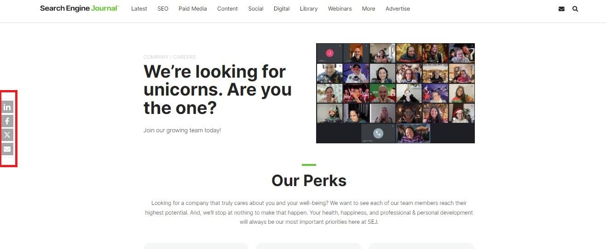
Task: Open the newsletter envelope icon in header
Action: click(561, 9)
